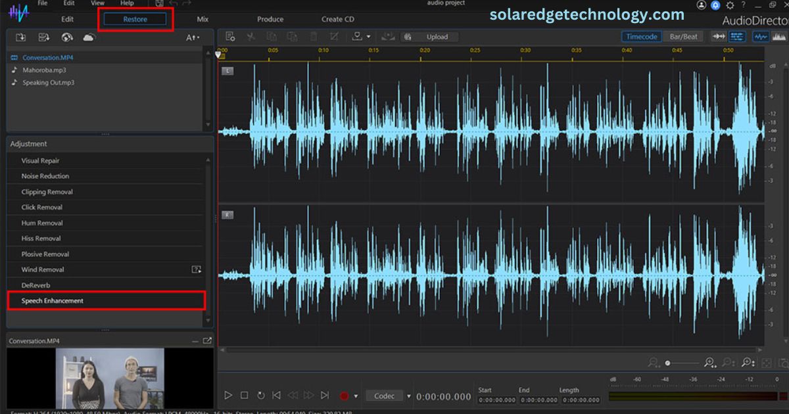789x414 pixels.
Task: Click the Start time input field
Action: point(497,400)
